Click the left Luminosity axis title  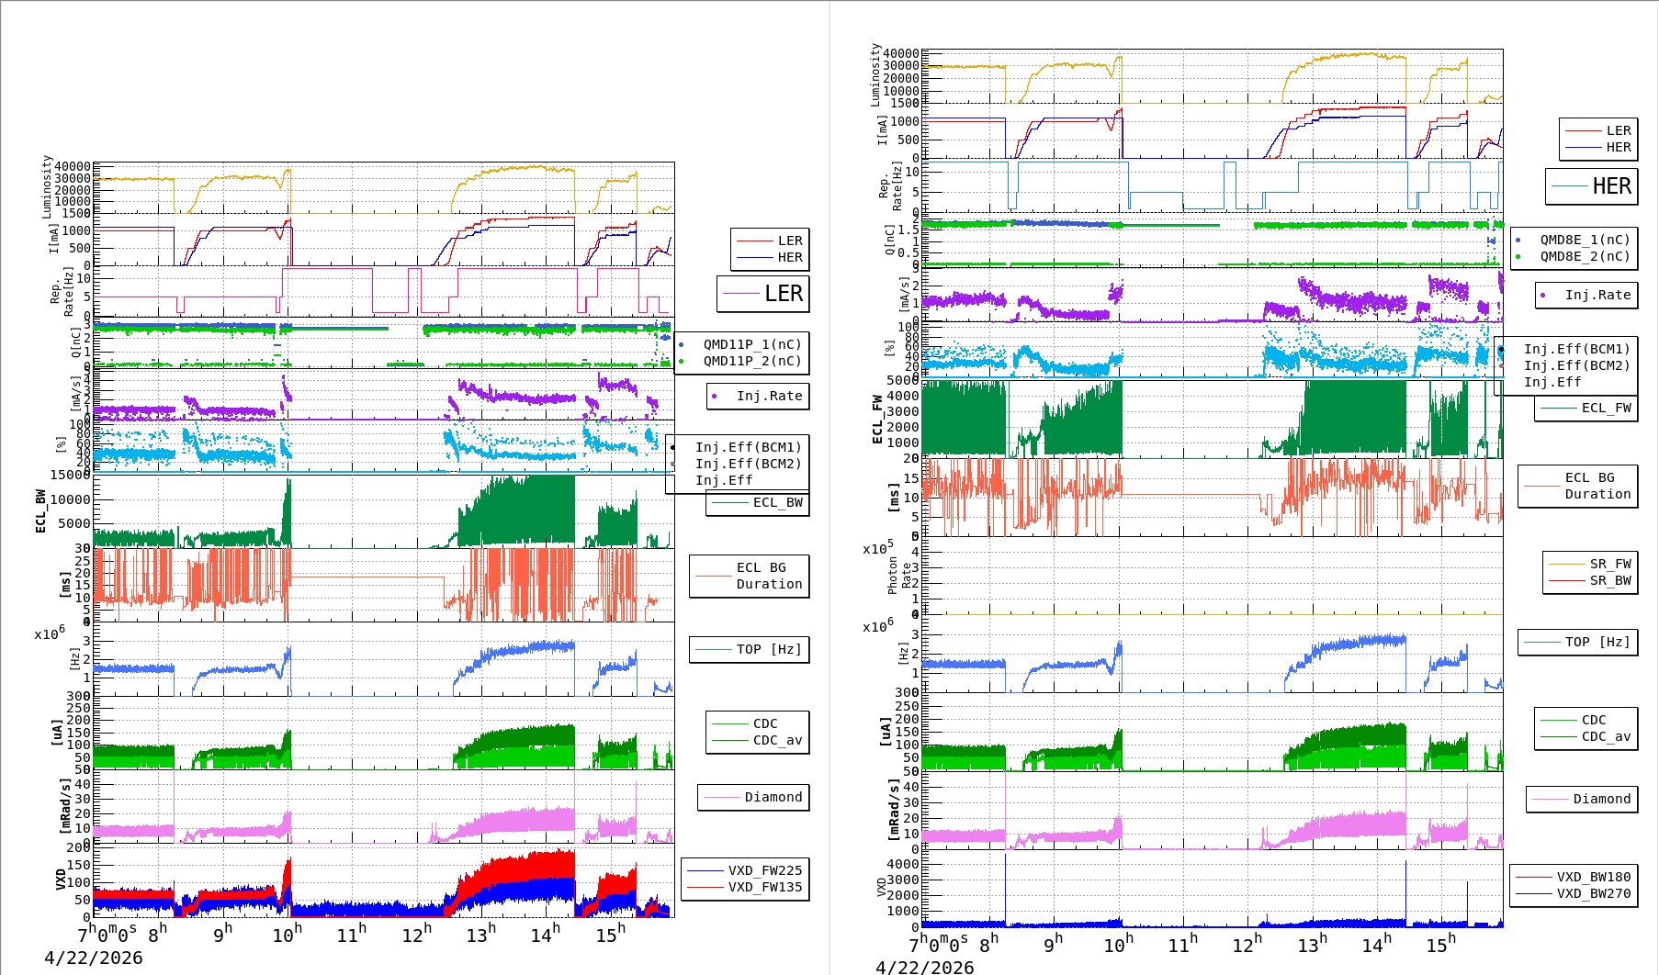pos(47,187)
